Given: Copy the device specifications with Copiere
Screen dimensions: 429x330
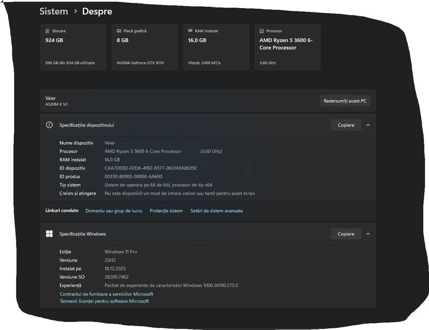Looking at the screenshot, I should tap(346, 125).
